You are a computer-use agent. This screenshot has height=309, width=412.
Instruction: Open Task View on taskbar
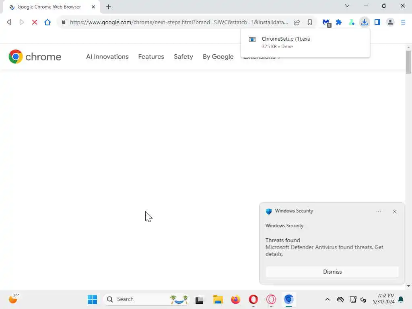[199, 299]
